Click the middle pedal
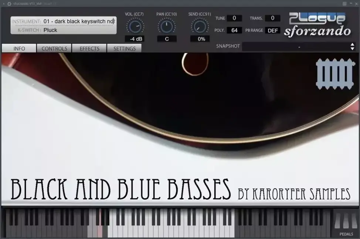Viewport: 360px width, 239px height. pyautogui.click(x=346, y=221)
